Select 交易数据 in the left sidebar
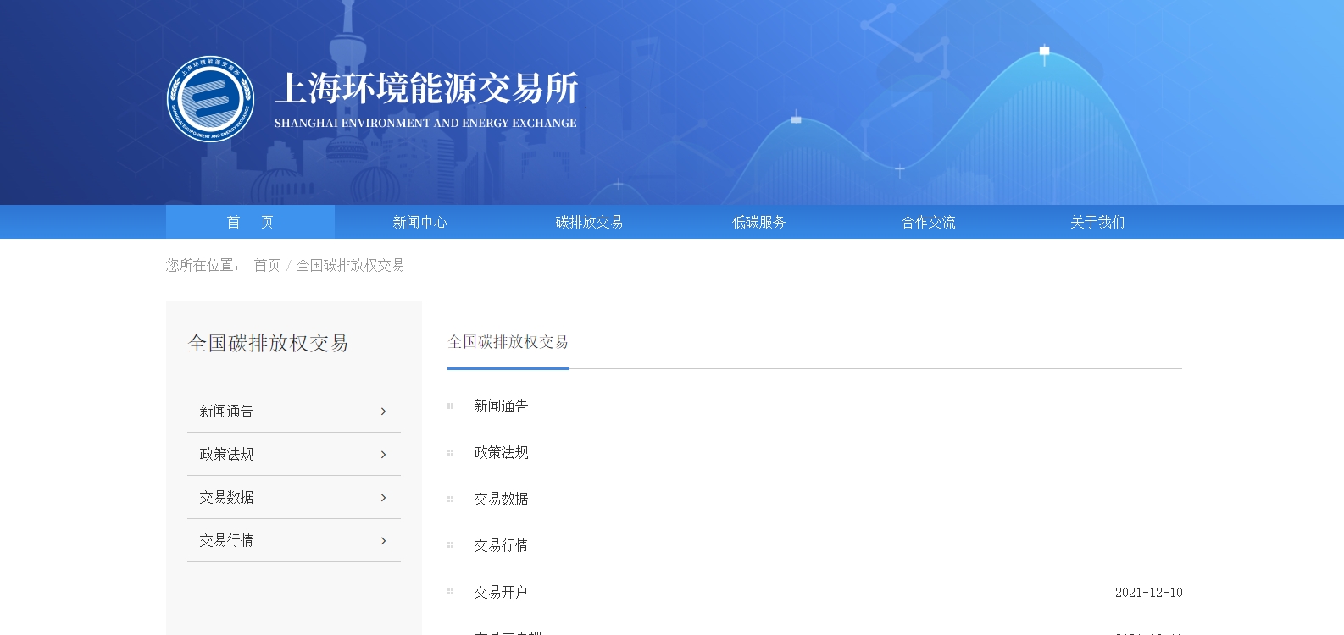The image size is (1344, 635). tap(294, 497)
